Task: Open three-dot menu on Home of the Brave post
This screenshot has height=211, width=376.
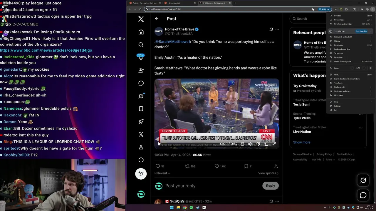Action: 277,29
